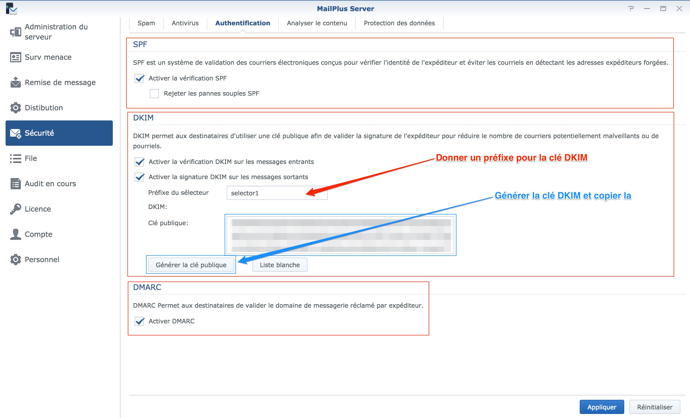Switch to the Spam tab
Viewport: 690px width, 418px height.
pyautogui.click(x=146, y=23)
